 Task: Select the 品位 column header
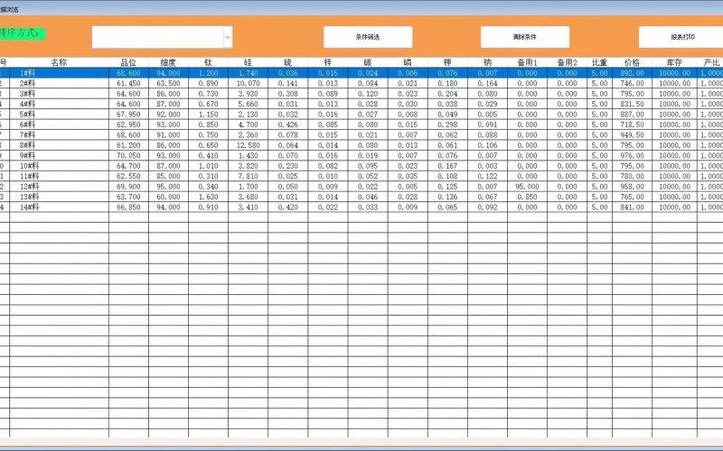(128, 63)
